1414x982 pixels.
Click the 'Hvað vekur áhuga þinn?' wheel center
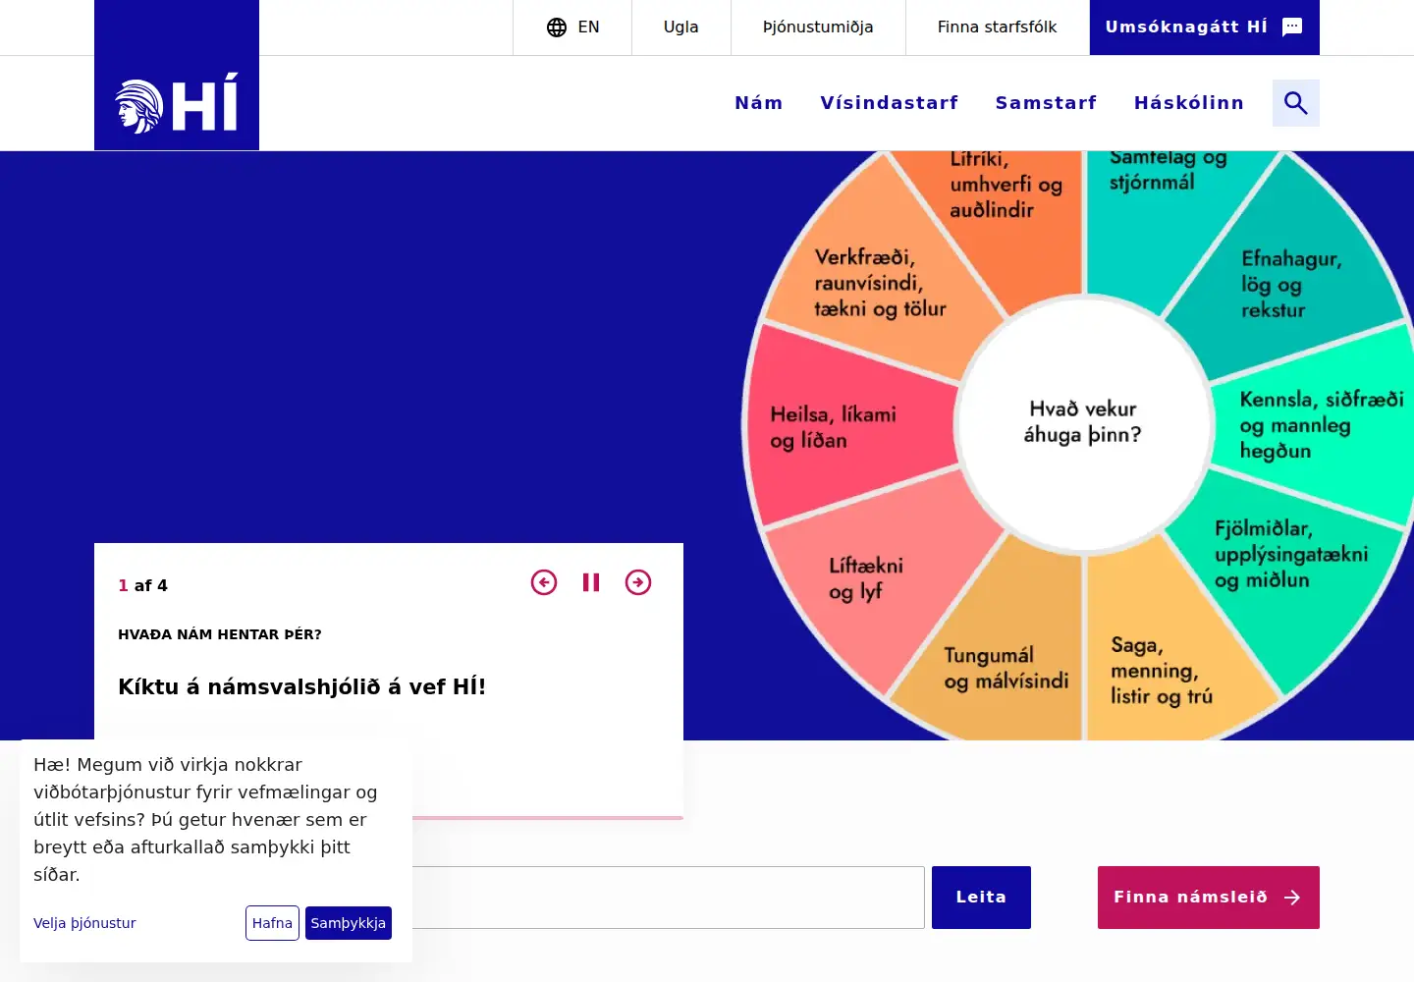pyautogui.click(x=1083, y=423)
